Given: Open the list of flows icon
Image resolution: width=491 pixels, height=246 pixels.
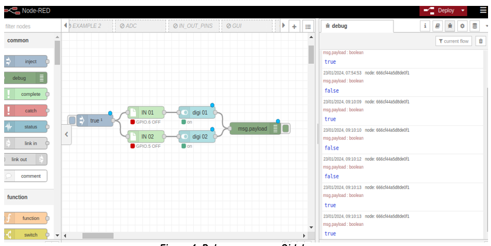Looking at the screenshot, I should pos(307,27).
